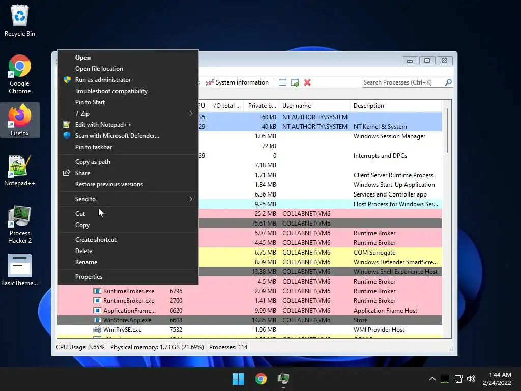Image resolution: width=521 pixels, height=391 pixels.
Task: Click the Edit with Notepad++ icon
Action: point(67,124)
